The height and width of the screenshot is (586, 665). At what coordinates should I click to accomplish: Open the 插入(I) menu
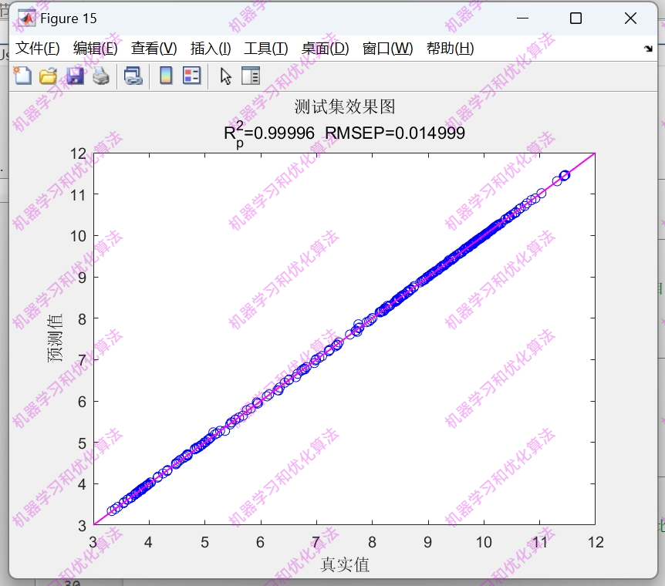pos(211,49)
